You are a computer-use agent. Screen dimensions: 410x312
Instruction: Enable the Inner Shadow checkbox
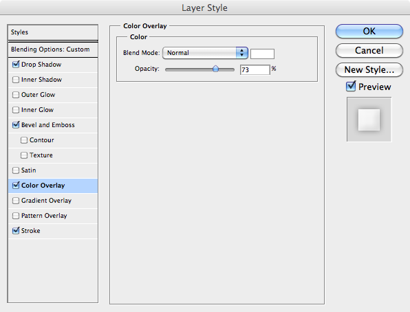(x=16, y=80)
